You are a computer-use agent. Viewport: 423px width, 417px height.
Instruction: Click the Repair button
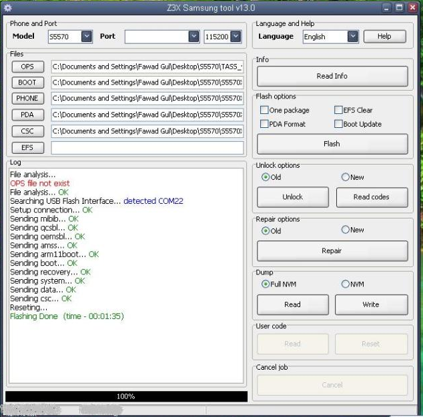332,250
